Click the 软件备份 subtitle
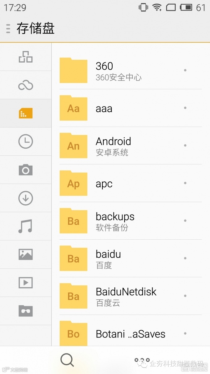Image resolution: width=210 pixels, height=374 pixels. (112, 228)
